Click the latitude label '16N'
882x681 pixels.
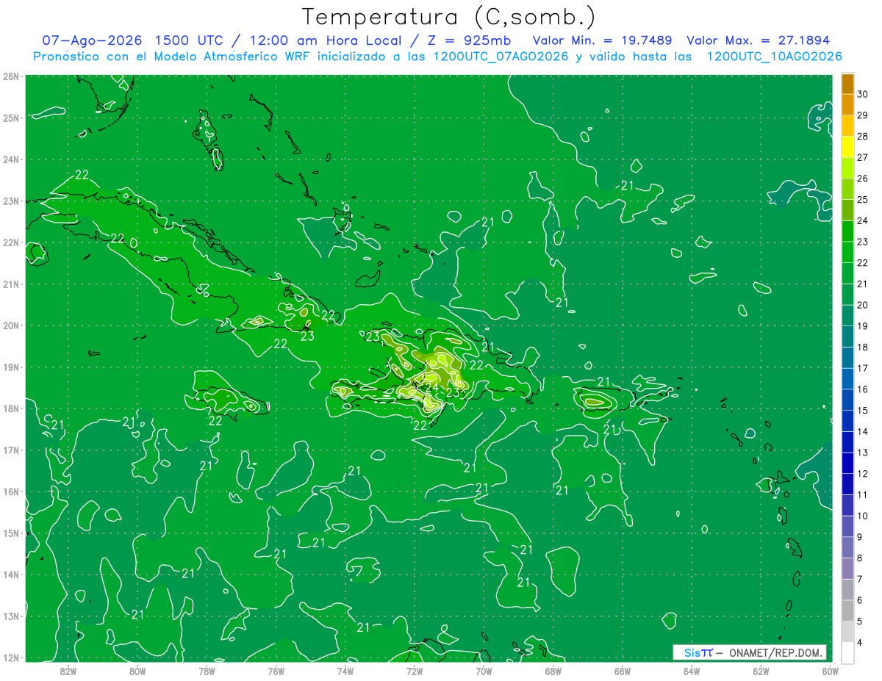10,491
